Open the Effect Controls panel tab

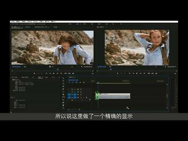coord(27,27)
